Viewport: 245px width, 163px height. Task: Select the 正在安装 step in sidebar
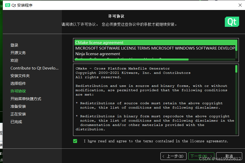click(18, 114)
